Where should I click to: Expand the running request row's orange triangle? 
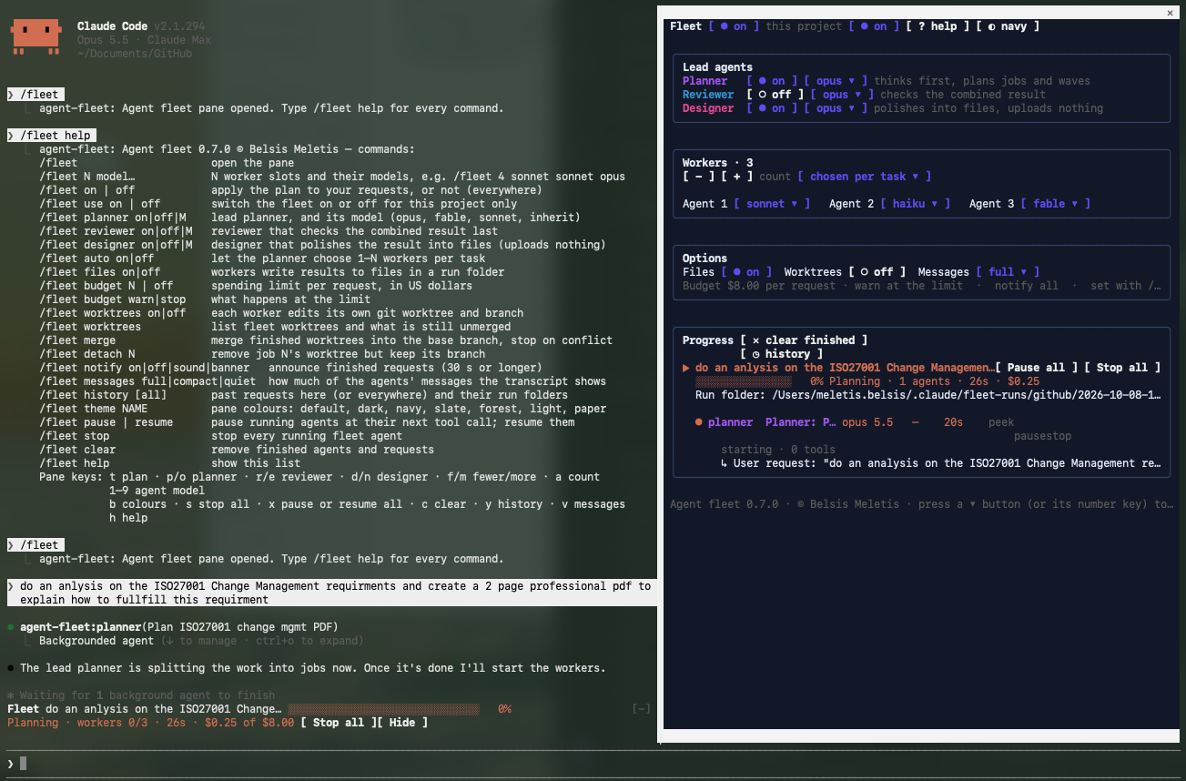coord(686,368)
